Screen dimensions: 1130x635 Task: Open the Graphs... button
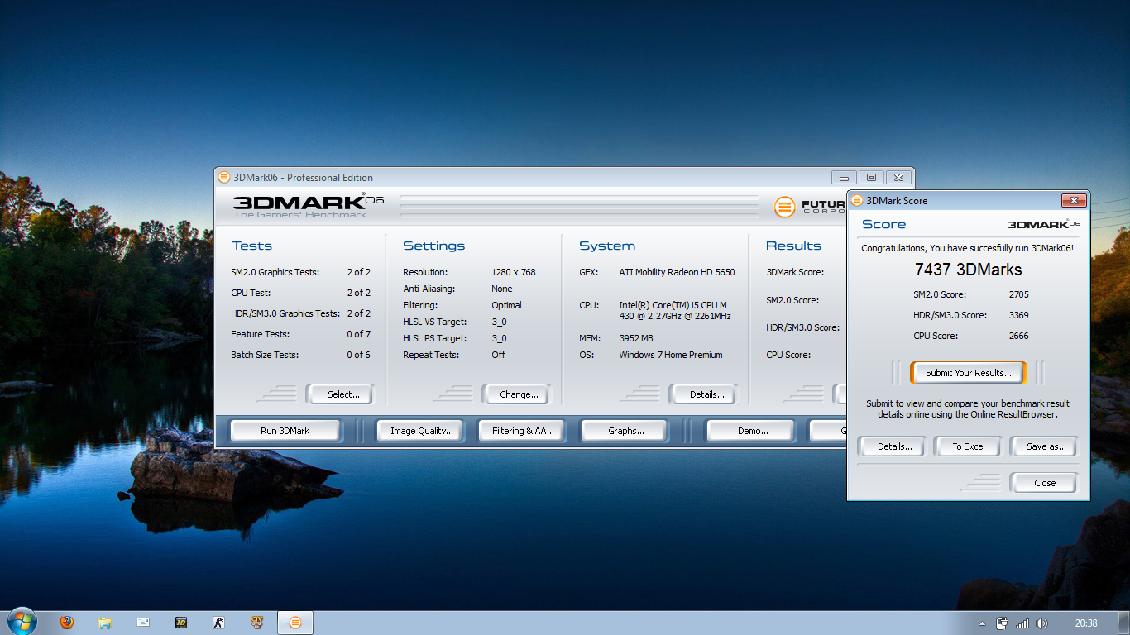pyautogui.click(x=625, y=431)
